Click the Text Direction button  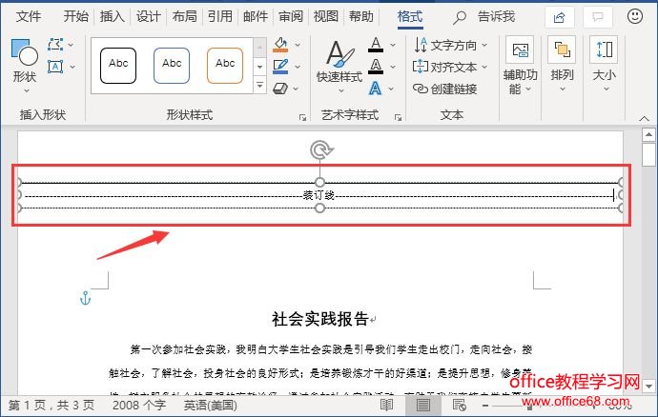(x=450, y=45)
